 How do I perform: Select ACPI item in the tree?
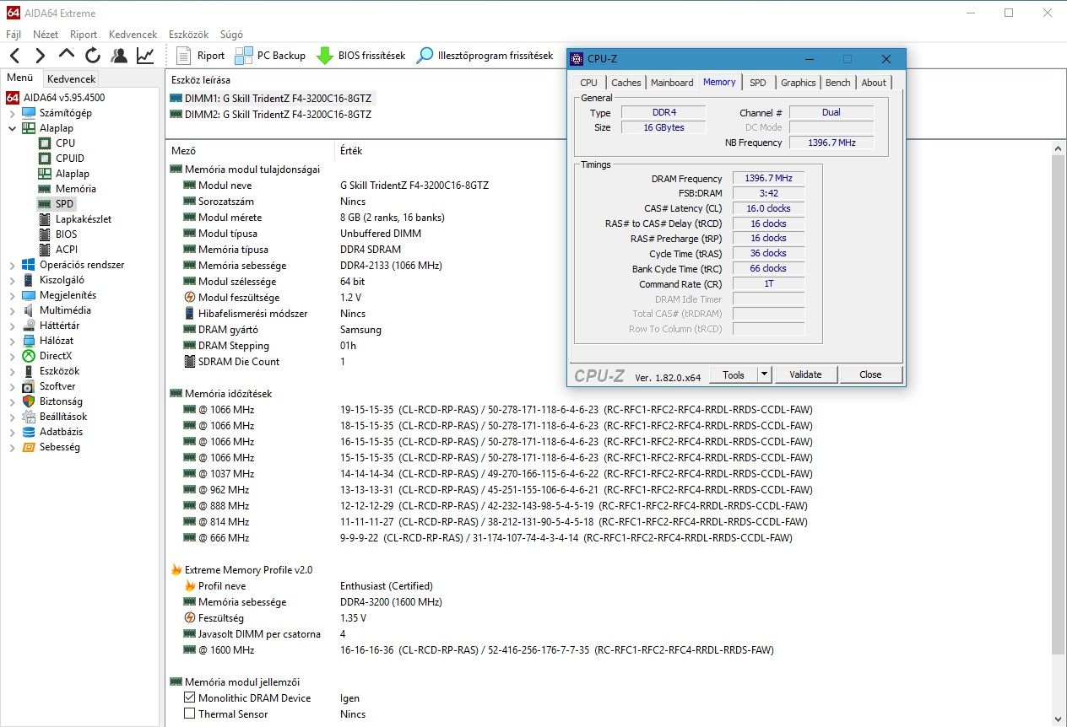click(x=66, y=250)
